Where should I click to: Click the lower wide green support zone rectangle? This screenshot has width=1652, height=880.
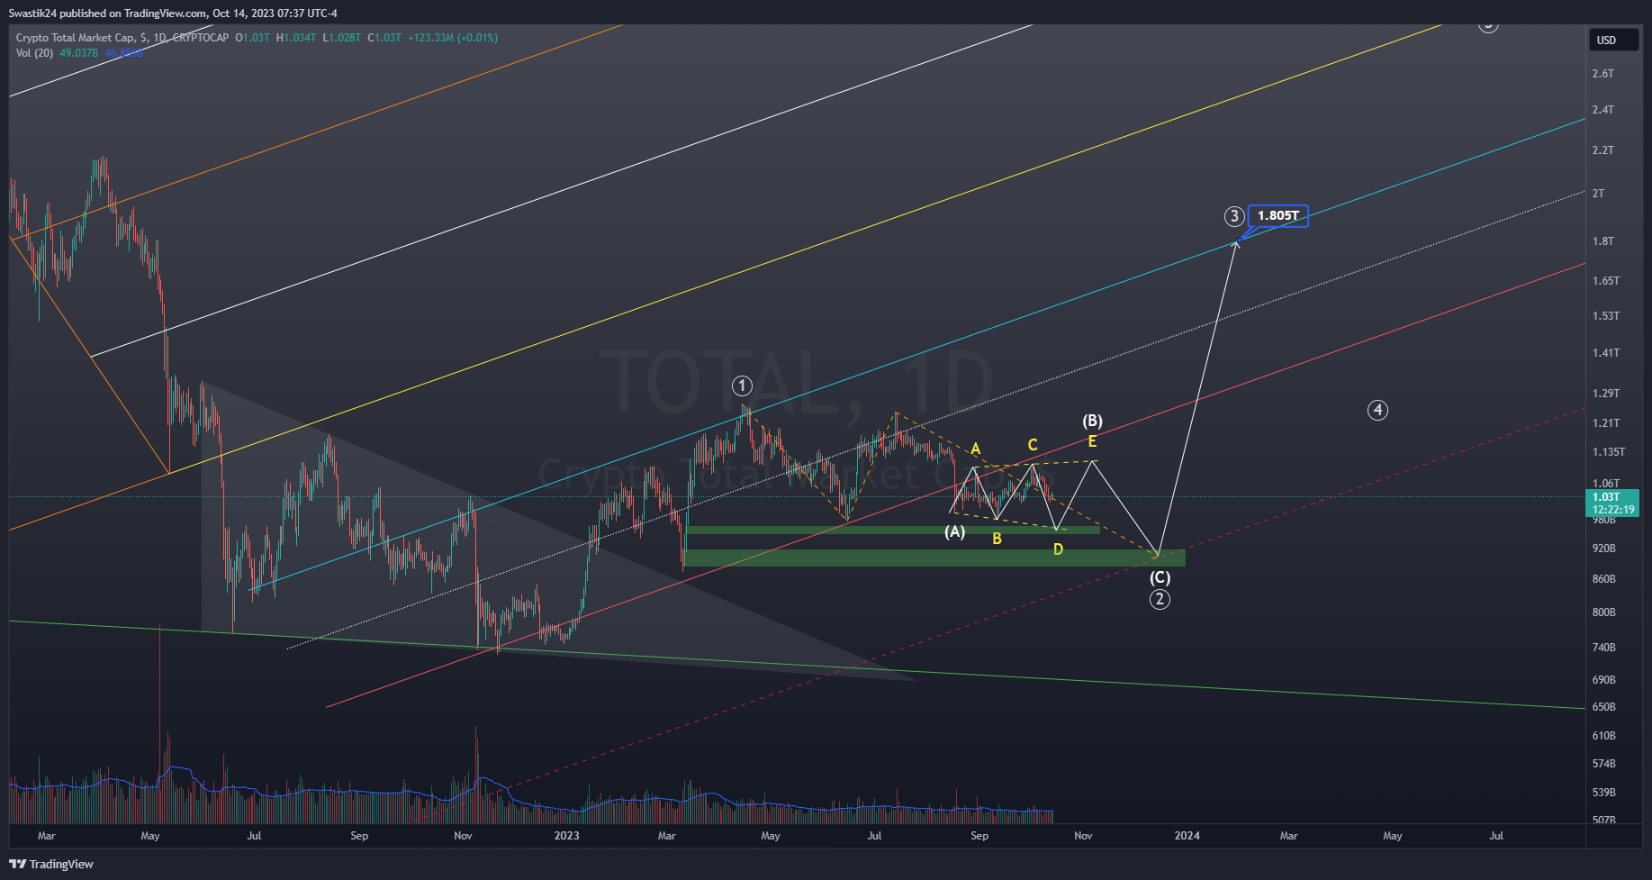tap(935, 558)
